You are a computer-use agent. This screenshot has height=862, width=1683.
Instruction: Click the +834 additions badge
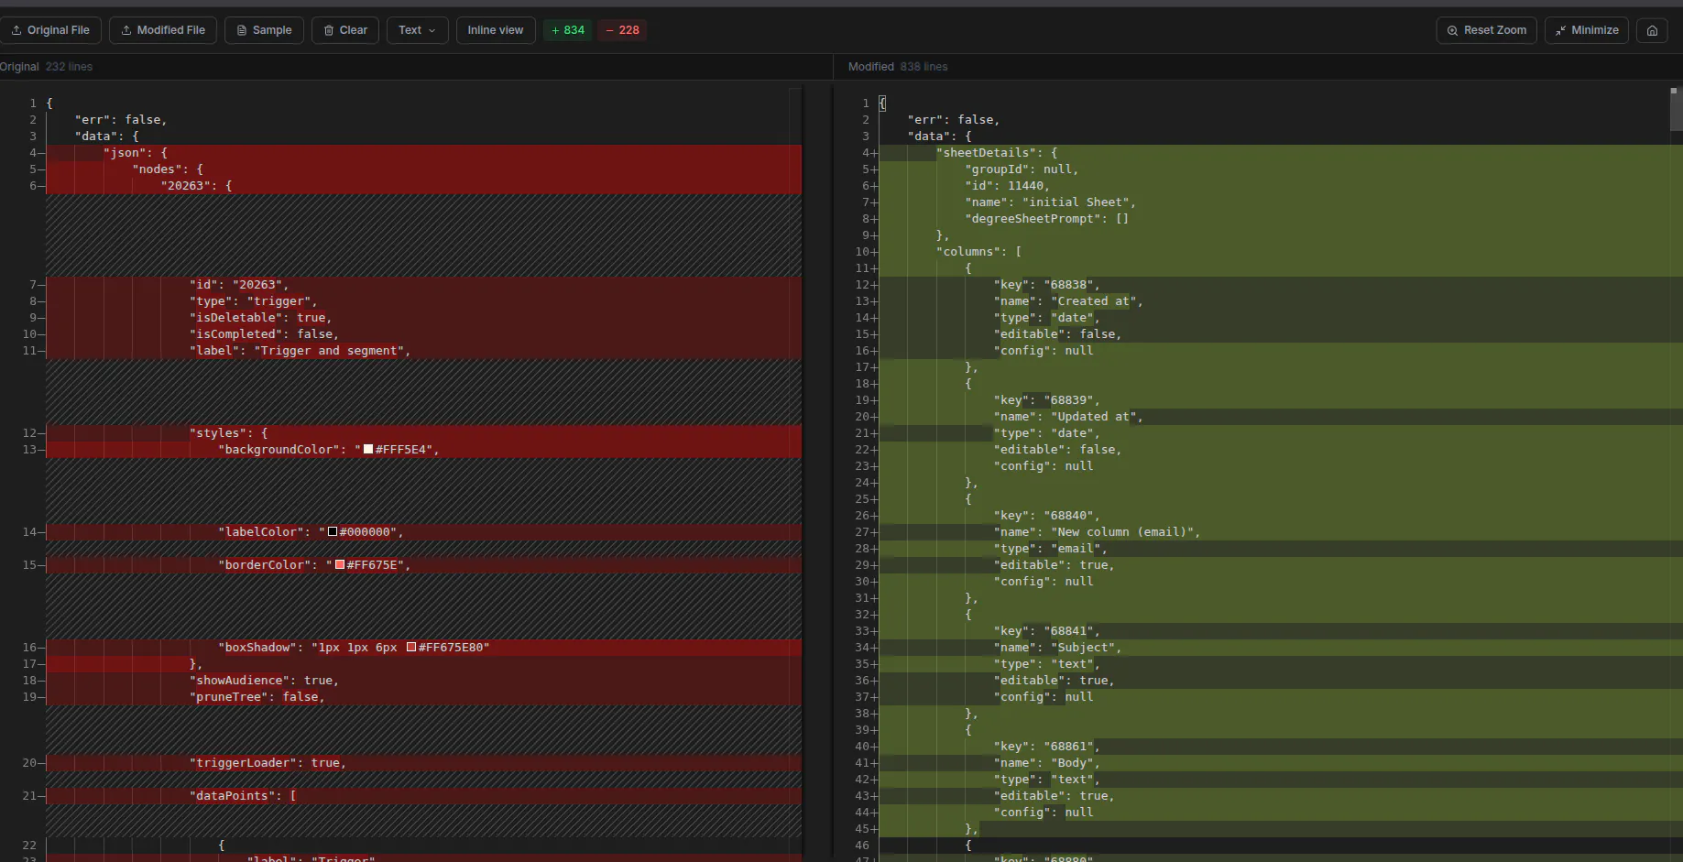[568, 30]
